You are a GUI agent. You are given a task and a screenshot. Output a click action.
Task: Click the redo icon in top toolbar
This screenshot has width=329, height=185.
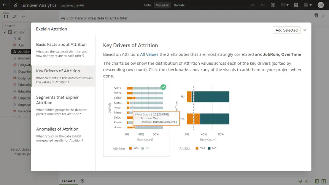click(x=263, y=5)
